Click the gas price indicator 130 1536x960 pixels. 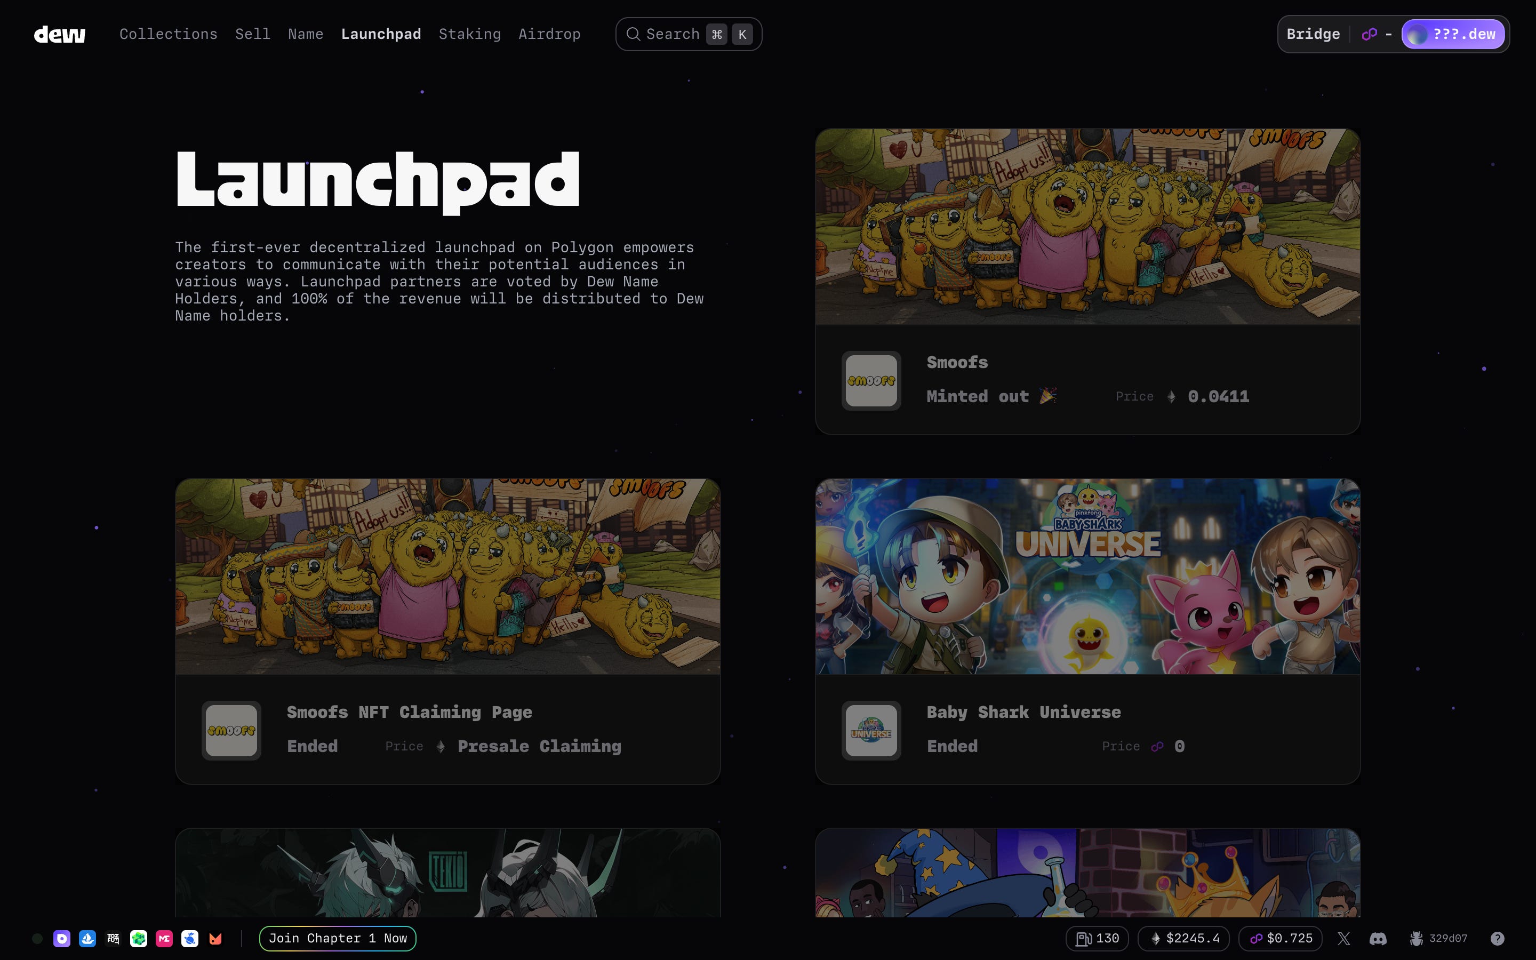click(1098, 939)
